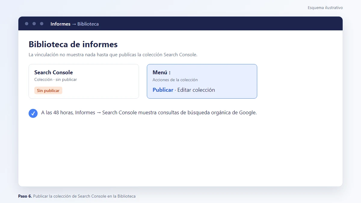This screenshot has width=361, height=203.
Task: Click the 'Esquema ilustrativo' label
Action: point(325,8)
